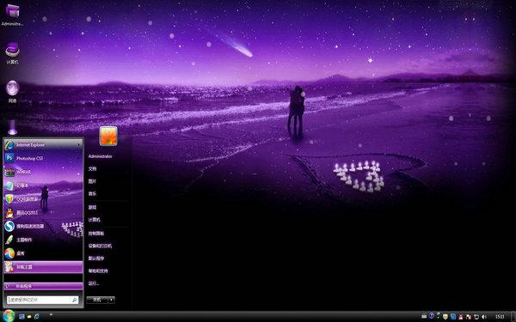The height and width of the screenshot is (322, 516).
Task: Click the Start orb button
Action: [x=9, y=316]
